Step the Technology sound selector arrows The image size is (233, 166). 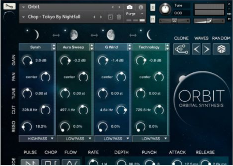(167, 47)
